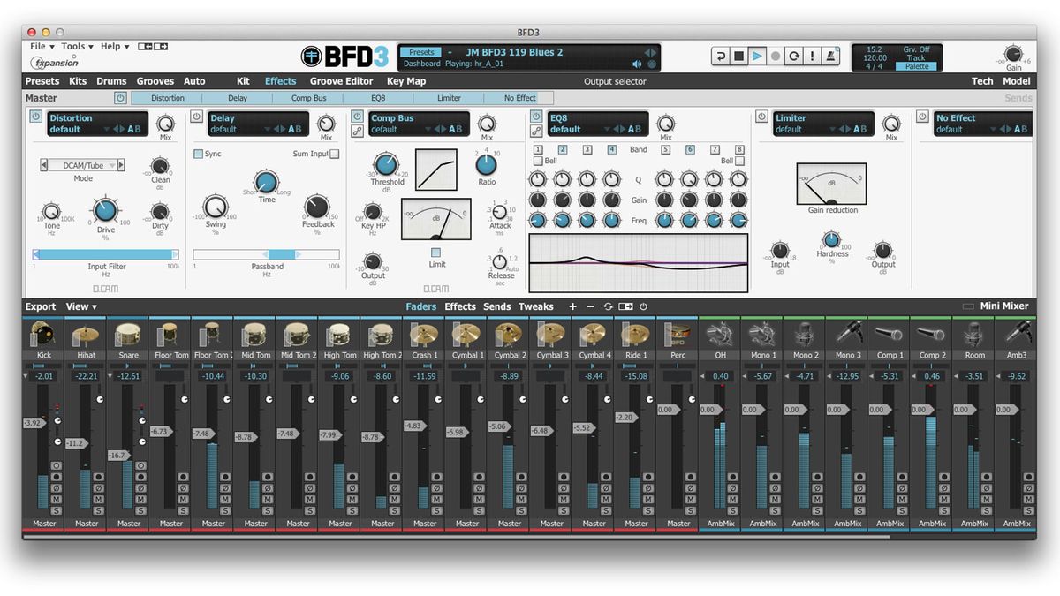
Task: Toggle the Delay effect power button
Action: tap(198, 117)
